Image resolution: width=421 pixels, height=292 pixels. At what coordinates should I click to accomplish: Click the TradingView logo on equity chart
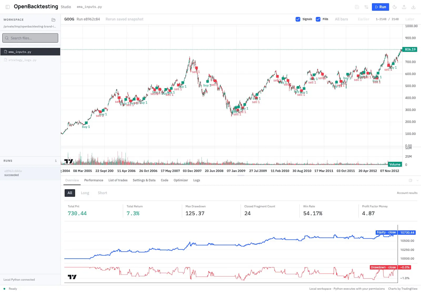tap(72, 277)
